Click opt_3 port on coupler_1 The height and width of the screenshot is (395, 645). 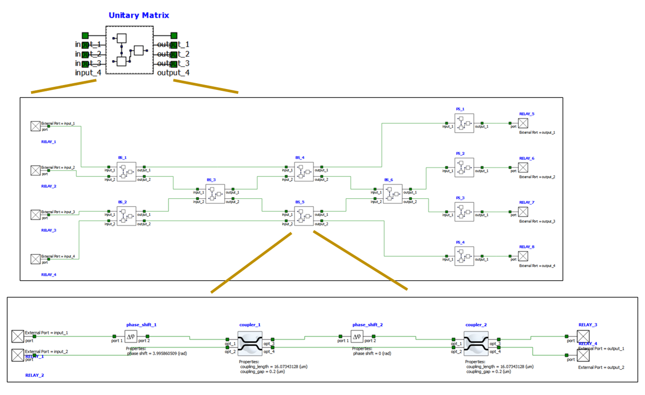[273, 339]
